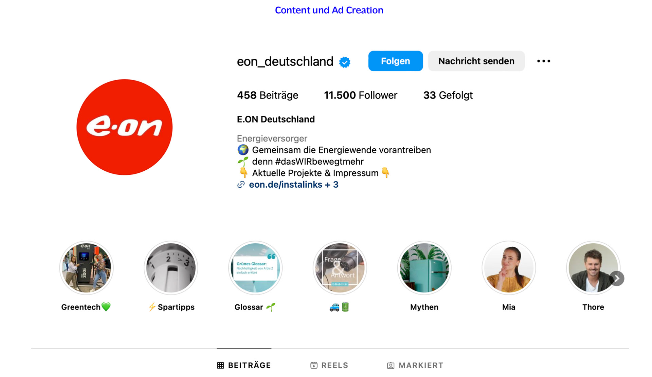Switch to the Reels tab
Viewport: 652px width, 377px height.
click(329, 365)
